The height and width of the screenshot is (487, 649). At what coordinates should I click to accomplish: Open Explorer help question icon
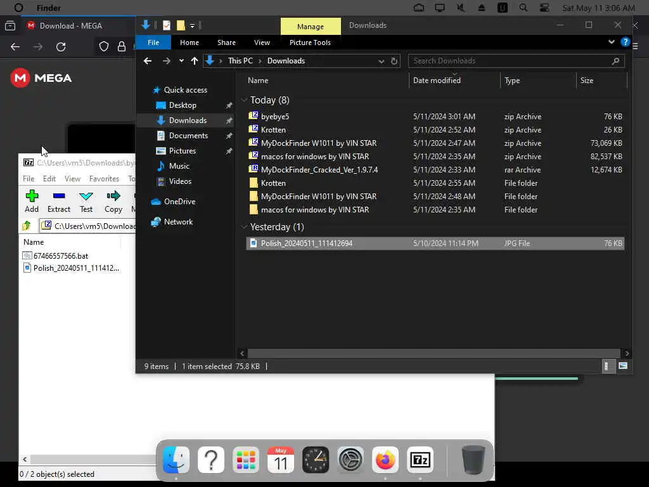pyautogui.click(x=625, y=42)
